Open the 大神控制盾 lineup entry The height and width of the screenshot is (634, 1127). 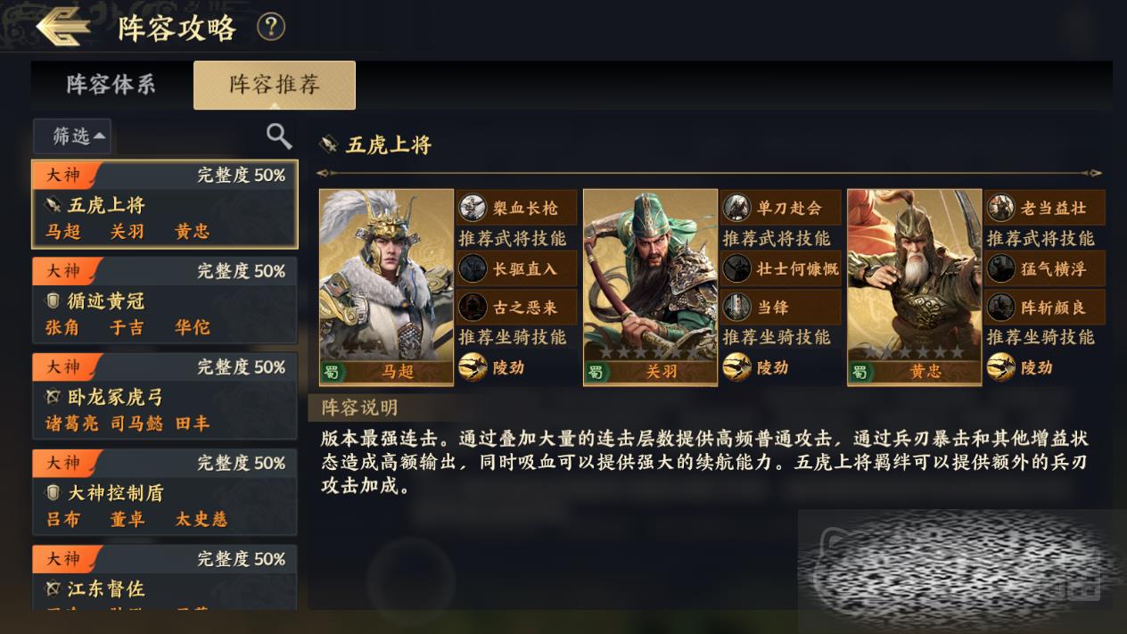(165, 492)
